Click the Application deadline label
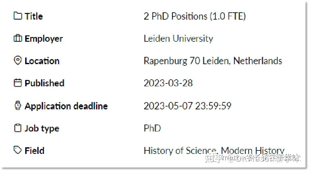 coord(66,106)
